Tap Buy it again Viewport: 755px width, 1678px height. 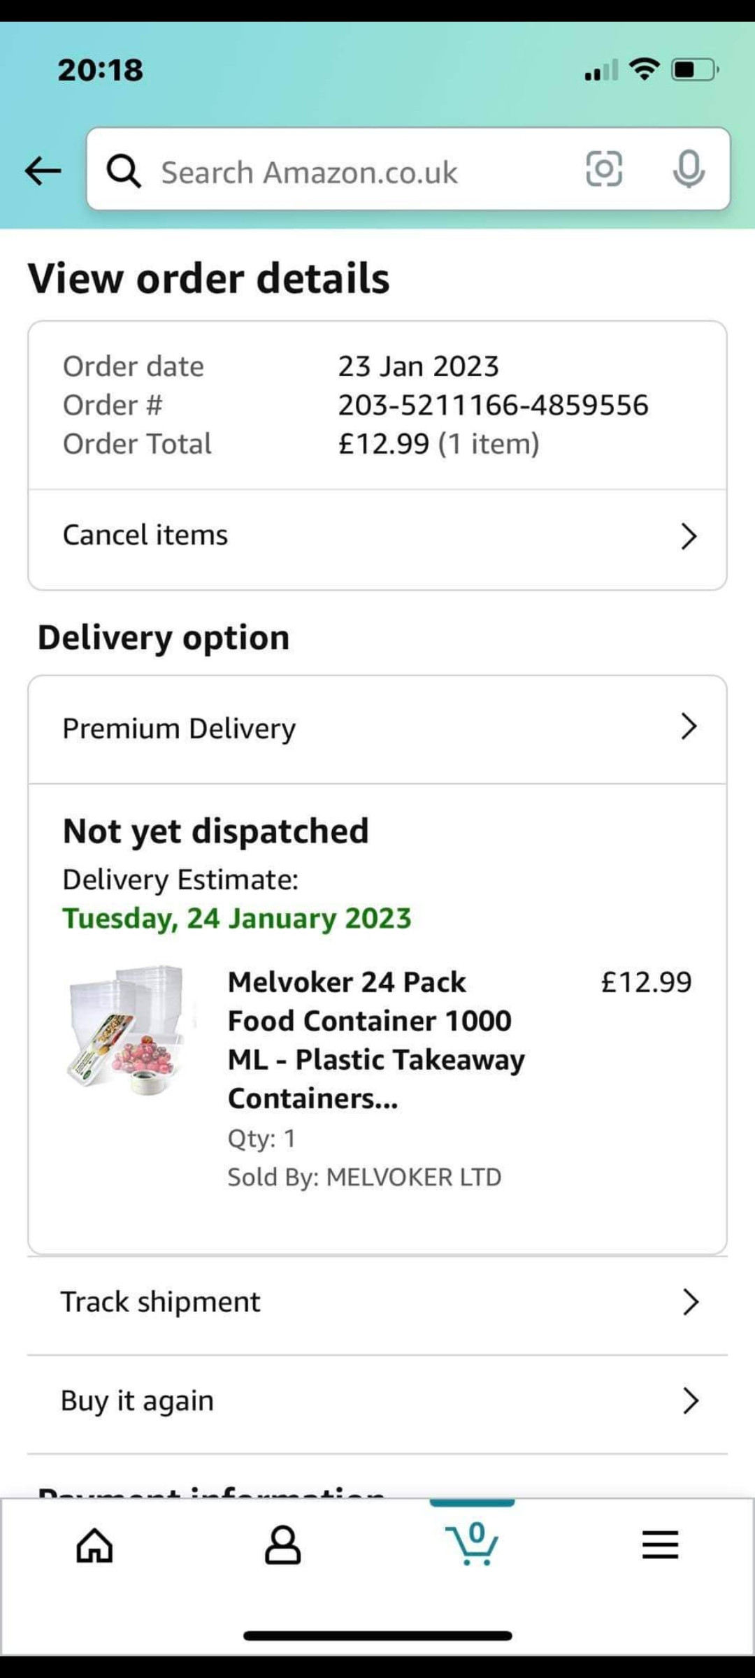(138, 1401)
